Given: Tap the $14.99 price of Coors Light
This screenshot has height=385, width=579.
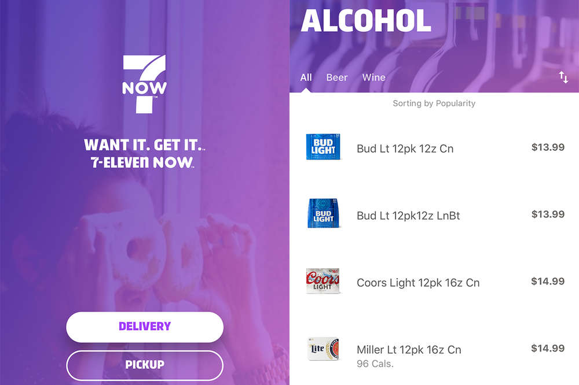Looking at the screenshot, I should (548, 282).
